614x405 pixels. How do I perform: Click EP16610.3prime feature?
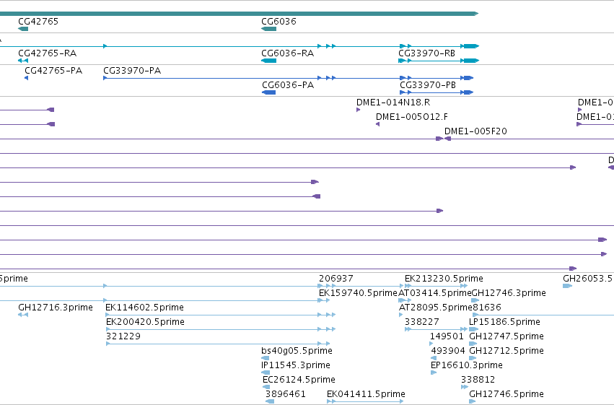coord(466,366)
